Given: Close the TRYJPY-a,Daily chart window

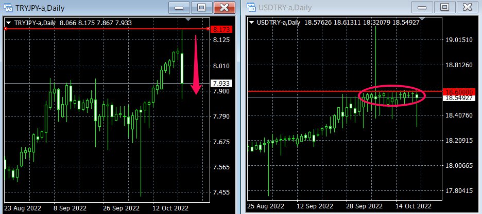Looking at the screenshot, I should 225,8.
